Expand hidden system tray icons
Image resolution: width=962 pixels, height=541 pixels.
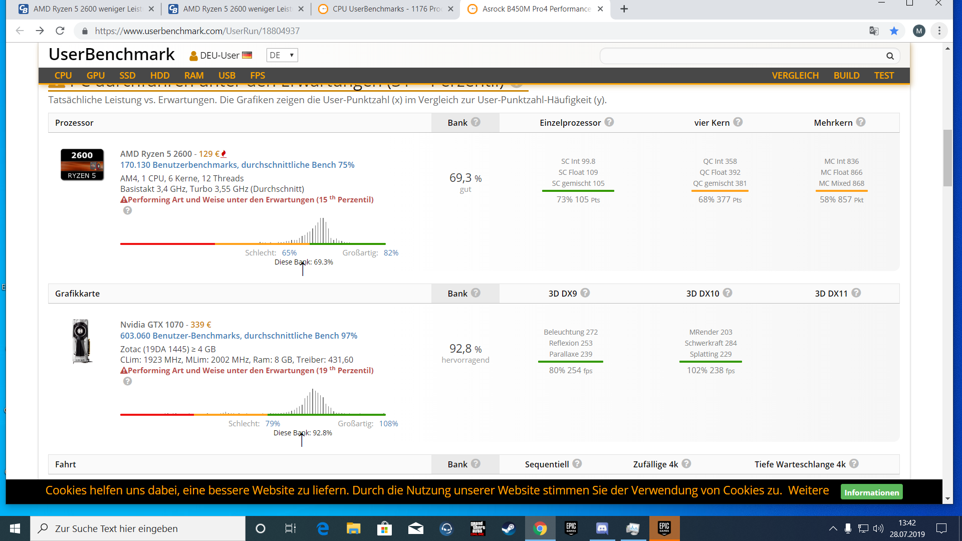(833, 528)
